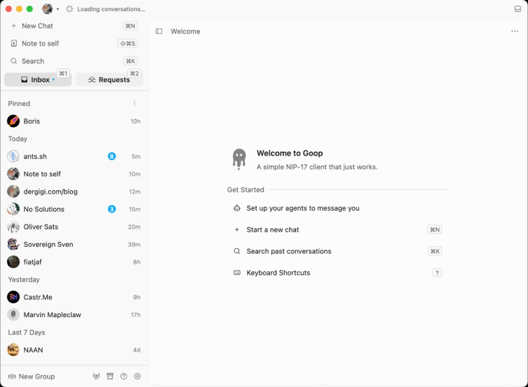Open the ants.sh conversation

coord(74,156)
